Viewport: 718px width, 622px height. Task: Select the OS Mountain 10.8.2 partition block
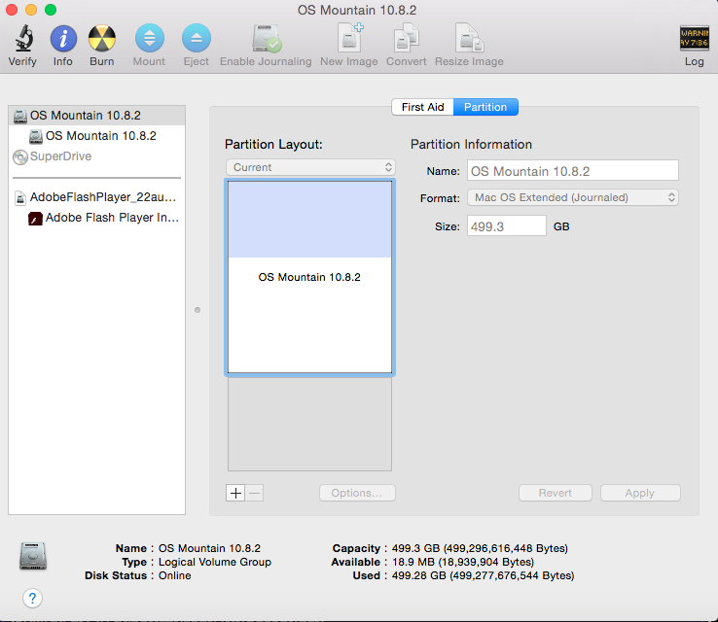click(x=310, y=277)
